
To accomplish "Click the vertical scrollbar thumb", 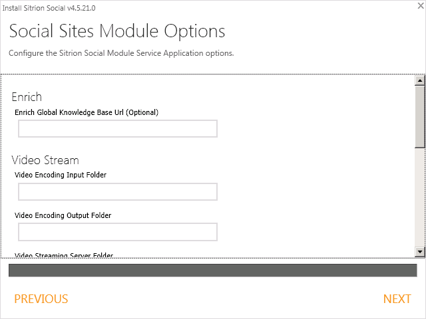I will tap(420, 116).
